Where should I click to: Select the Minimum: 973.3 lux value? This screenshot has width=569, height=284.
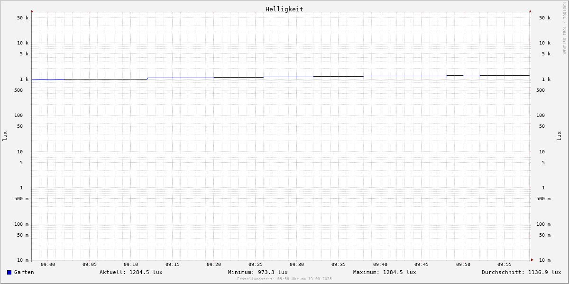point(257,272)
